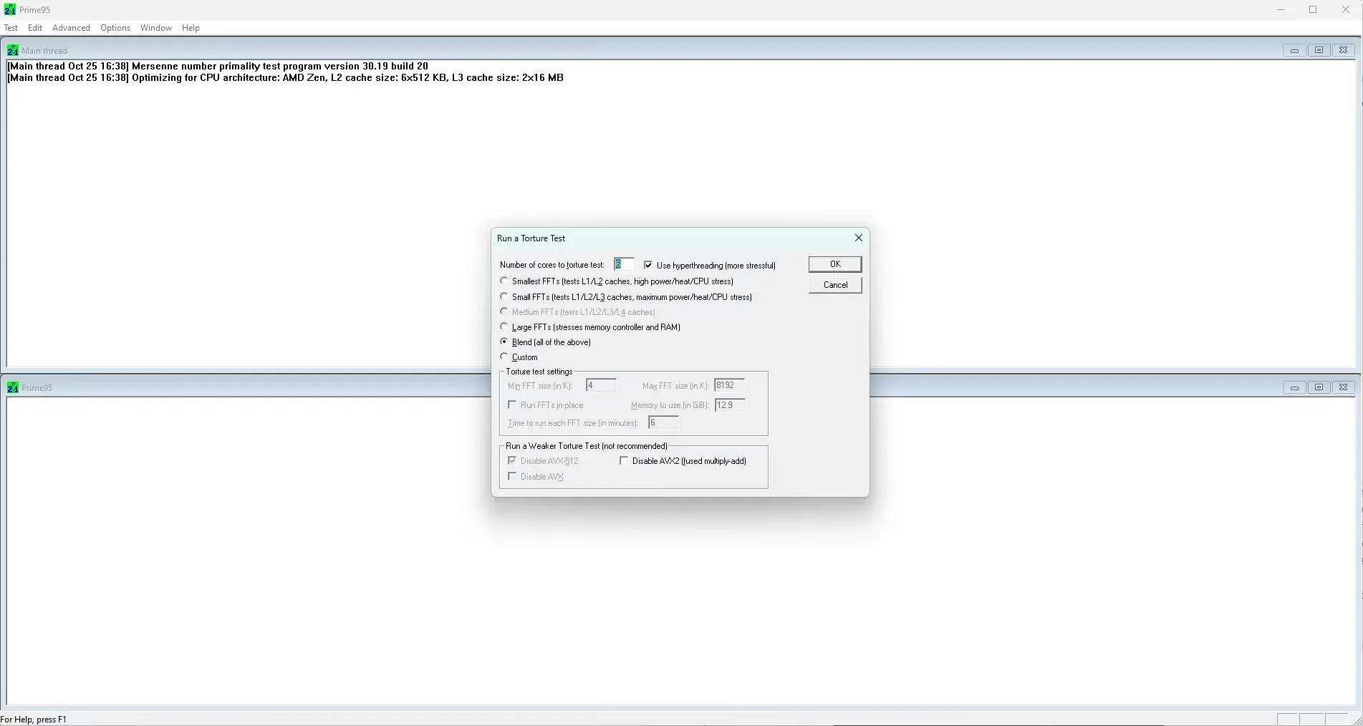Click the time per FFT size field
This screenshot has height=726, width=1363.
663,422
